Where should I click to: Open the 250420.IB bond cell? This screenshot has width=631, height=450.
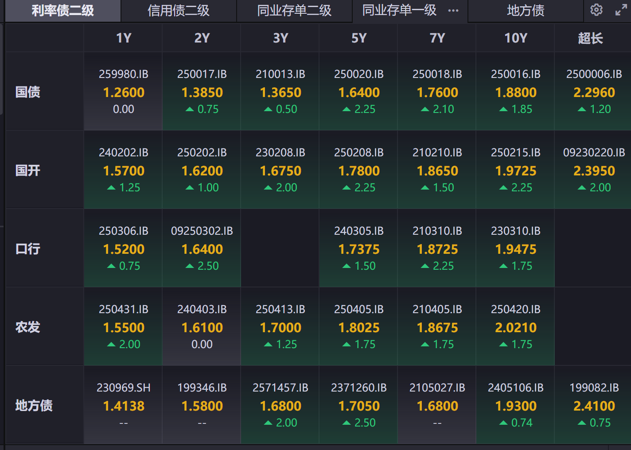click(x=516, y=326)
